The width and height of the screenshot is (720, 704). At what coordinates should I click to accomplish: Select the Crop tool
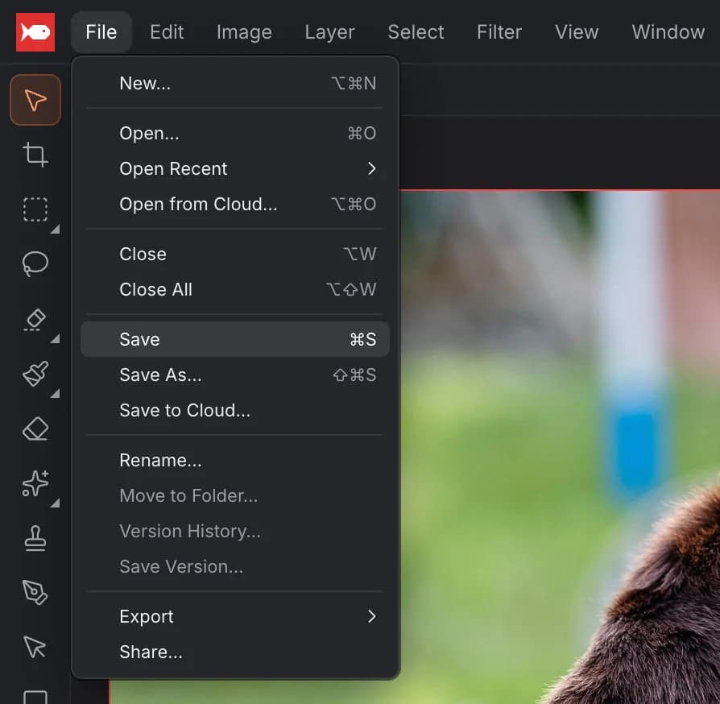point(35,155)
